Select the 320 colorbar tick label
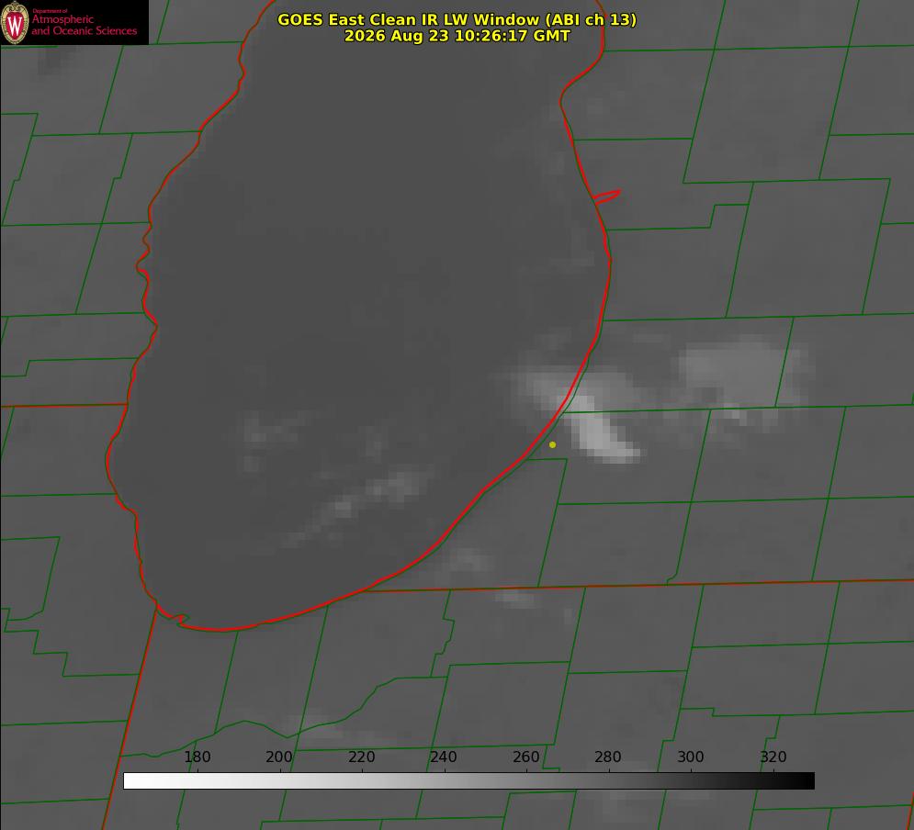The image size is (914, 830). (x=773, y=757)
